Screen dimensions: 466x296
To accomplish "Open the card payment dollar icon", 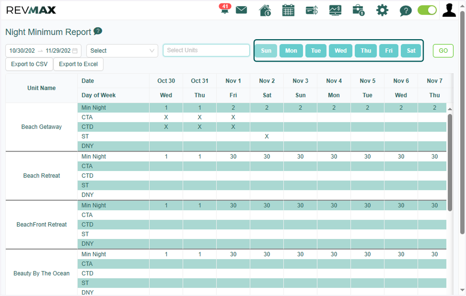I will pyautogui.click(x=311, y=10).
